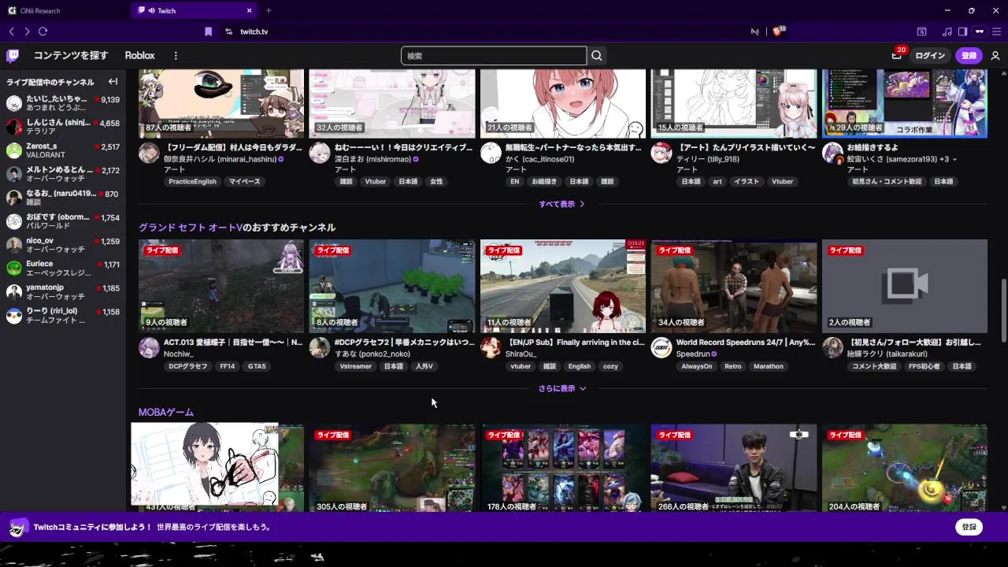Open りーり (riri_lol) channel in sidebar

pos(63,316)
